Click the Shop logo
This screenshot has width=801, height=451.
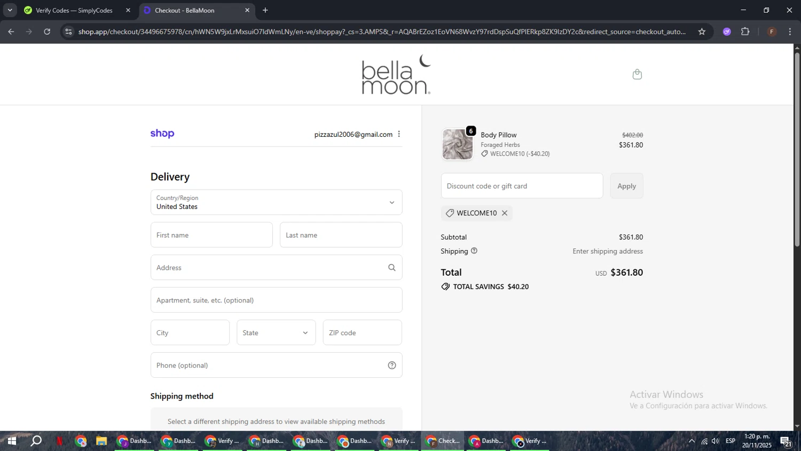click(x=162, y=134)
